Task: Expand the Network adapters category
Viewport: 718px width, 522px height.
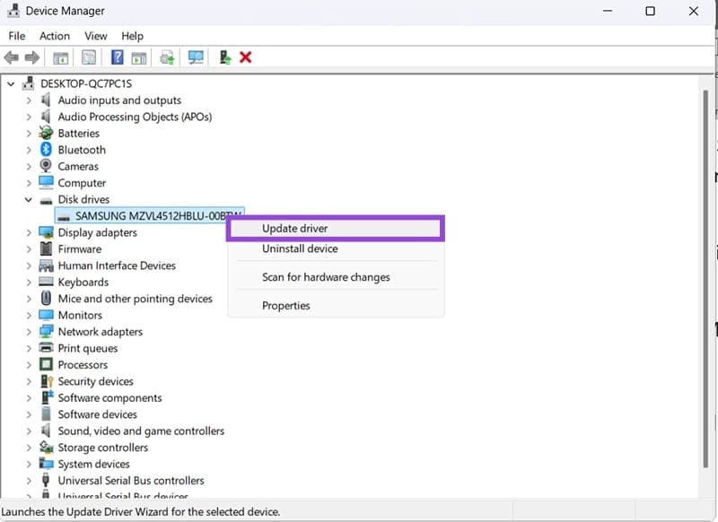Action: click(29, 331)
